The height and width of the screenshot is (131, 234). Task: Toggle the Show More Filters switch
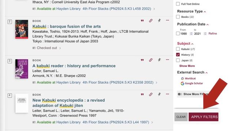(180, 94)
